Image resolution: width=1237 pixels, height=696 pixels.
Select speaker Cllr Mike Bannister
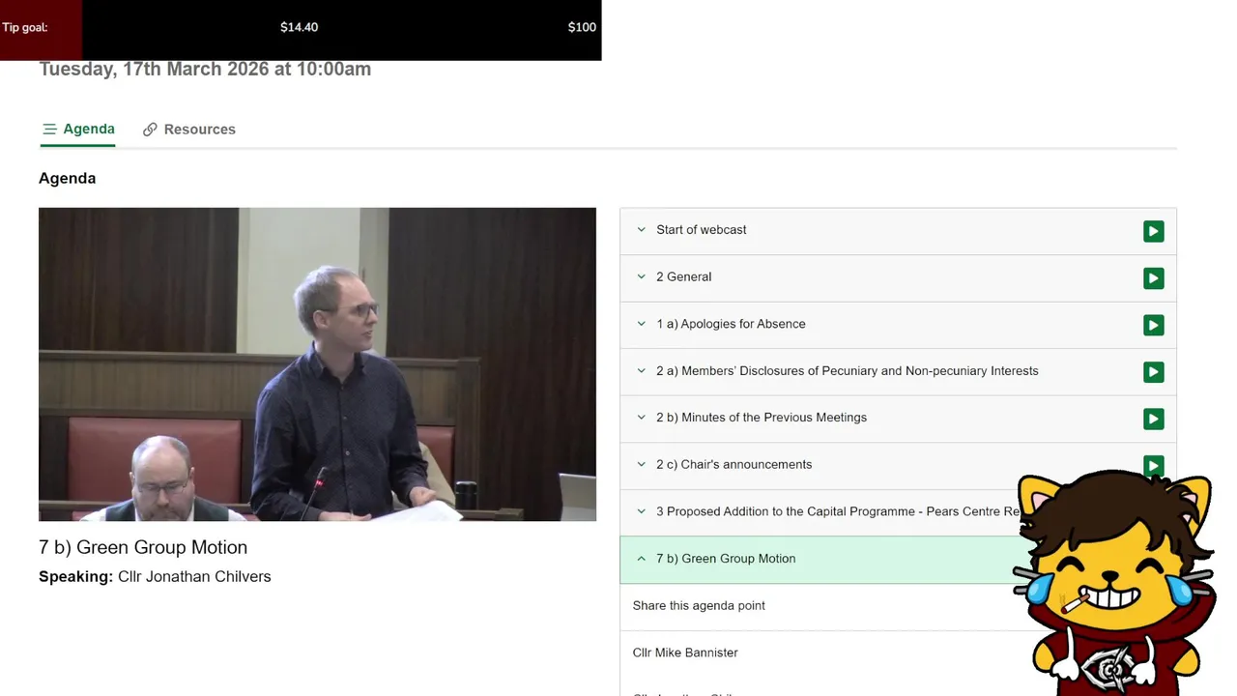tap(685, 652)
